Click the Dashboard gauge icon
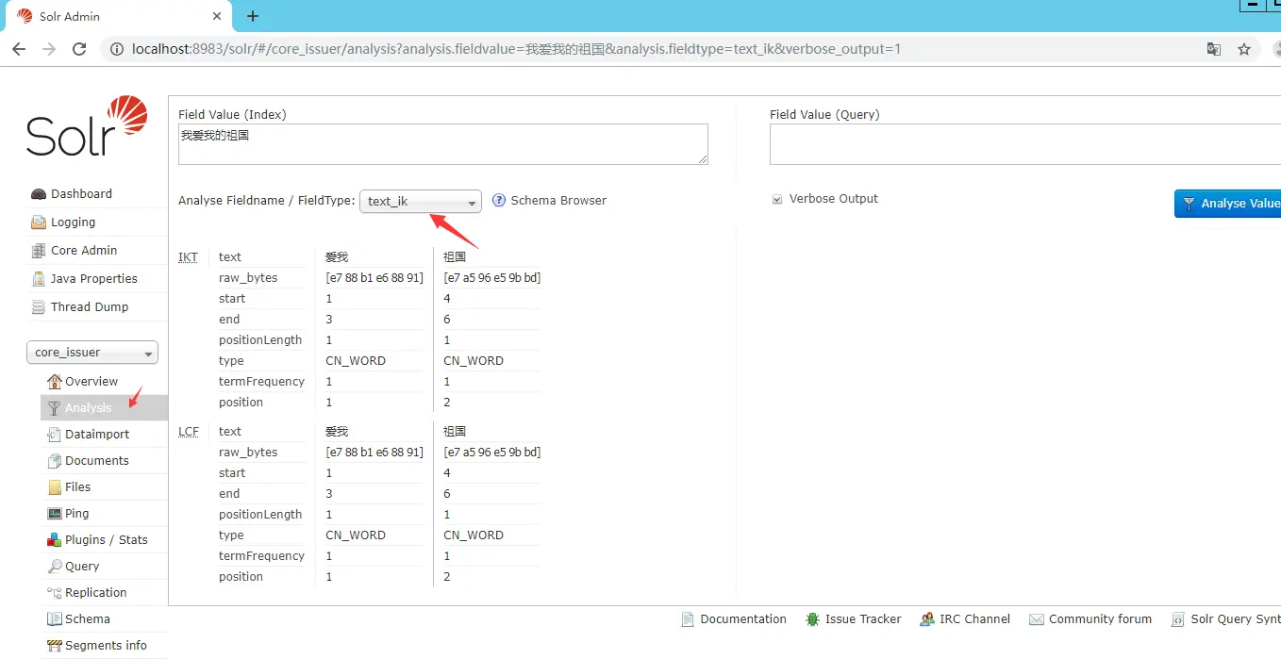The height and width of the screenshot is (659, 1281). 39,194
